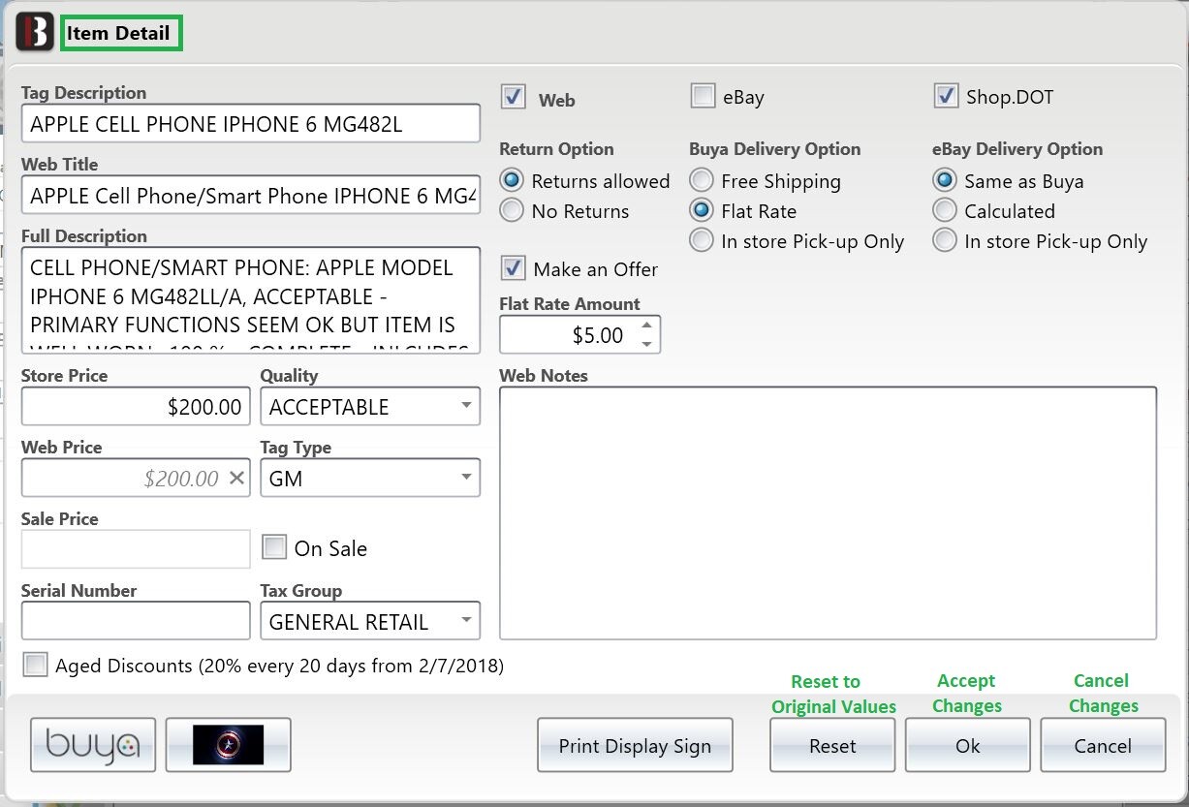Click the Store Price field

[x=136, y=406]
